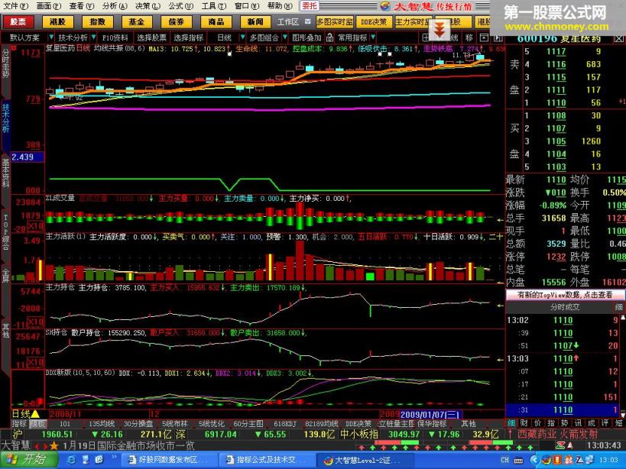Open the 决策 menu

[148, 6]
